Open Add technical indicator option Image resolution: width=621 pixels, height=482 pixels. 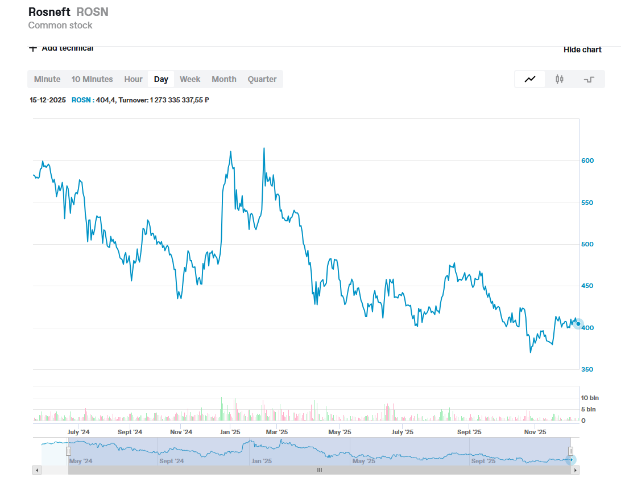[x=67, y=48]
